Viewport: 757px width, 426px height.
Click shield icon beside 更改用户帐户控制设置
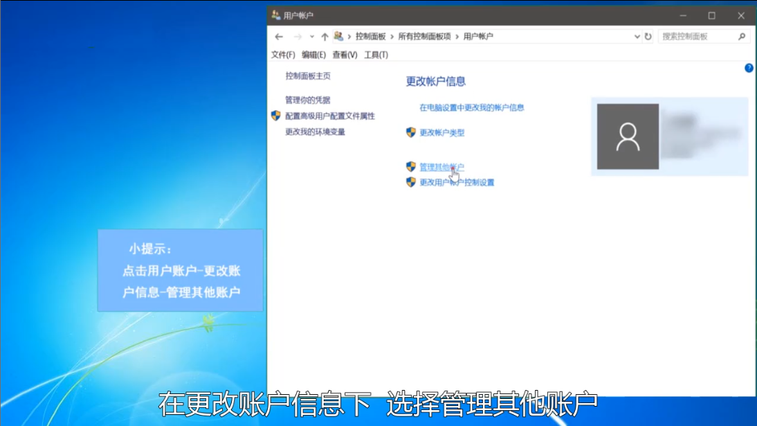pos(411,181)
